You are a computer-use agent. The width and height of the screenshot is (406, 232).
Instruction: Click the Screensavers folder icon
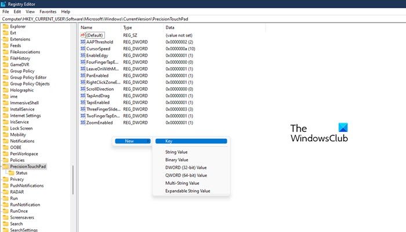click(6, 218)
